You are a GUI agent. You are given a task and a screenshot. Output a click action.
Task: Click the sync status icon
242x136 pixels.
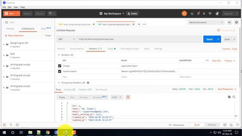[184, 14]
